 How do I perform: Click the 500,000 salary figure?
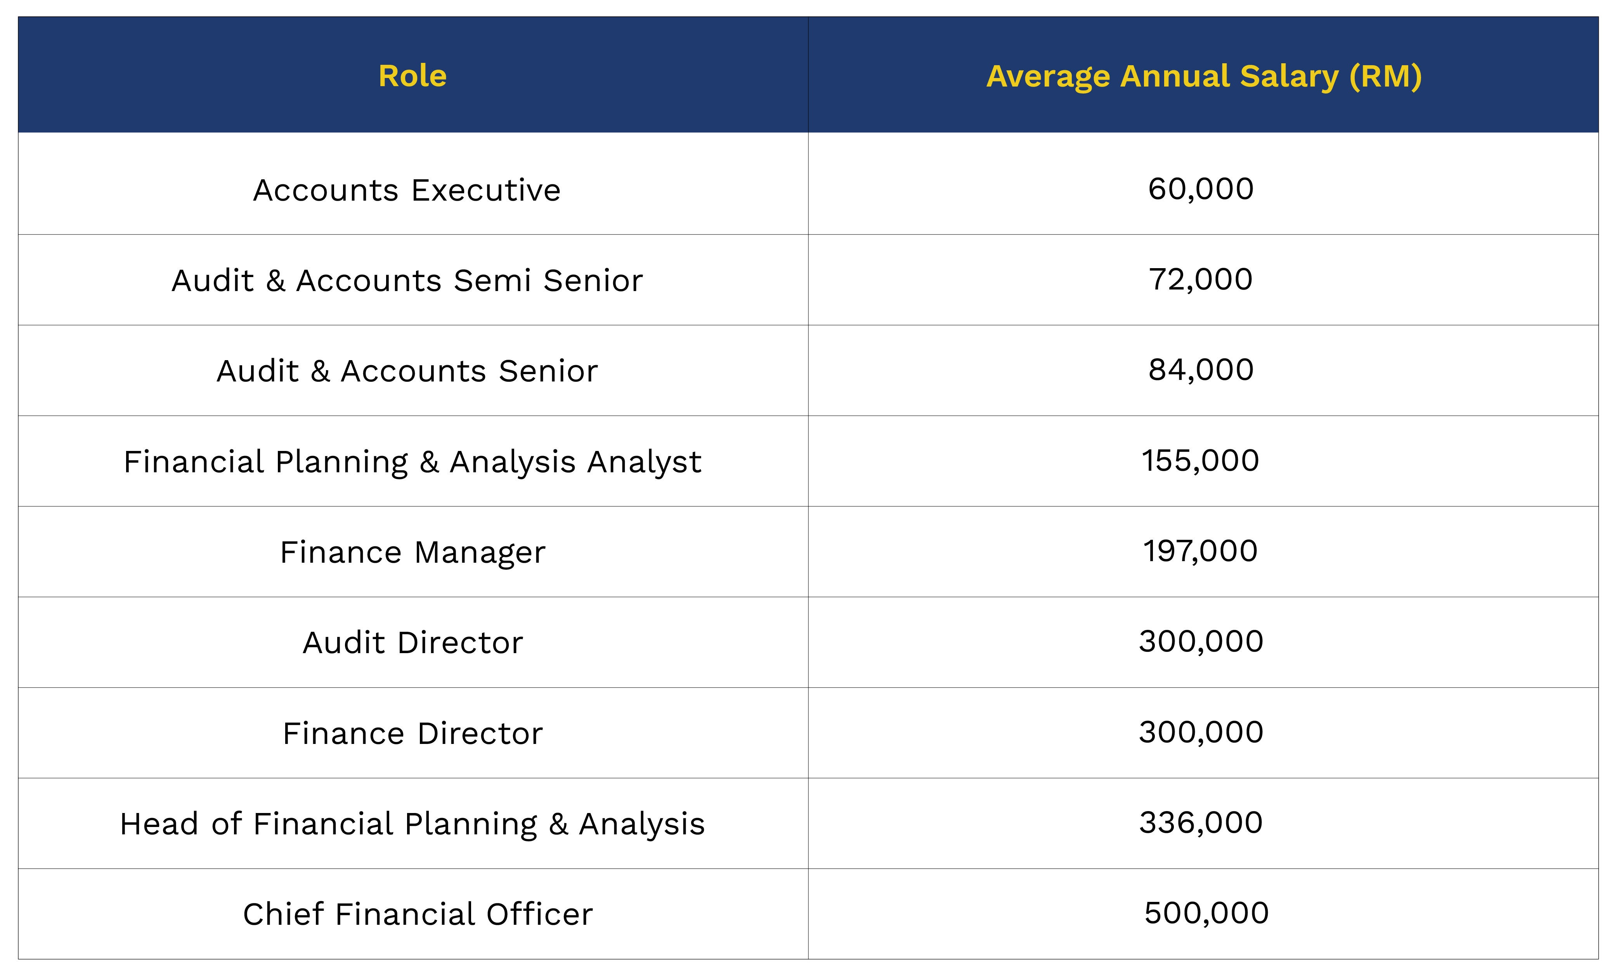click(1206, 914)
